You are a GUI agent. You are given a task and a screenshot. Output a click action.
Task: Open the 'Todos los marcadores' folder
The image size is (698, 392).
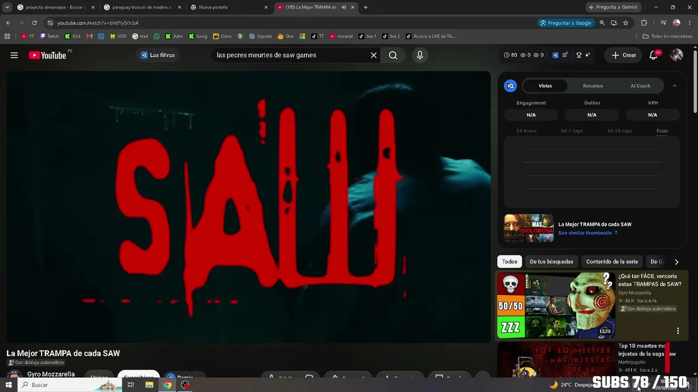tap(667, 36)
